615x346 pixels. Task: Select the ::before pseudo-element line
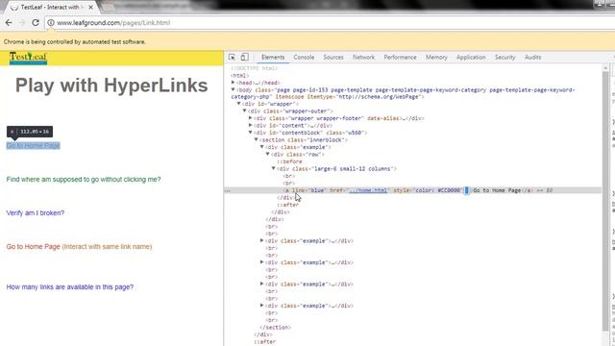click(x=289, y=161)
